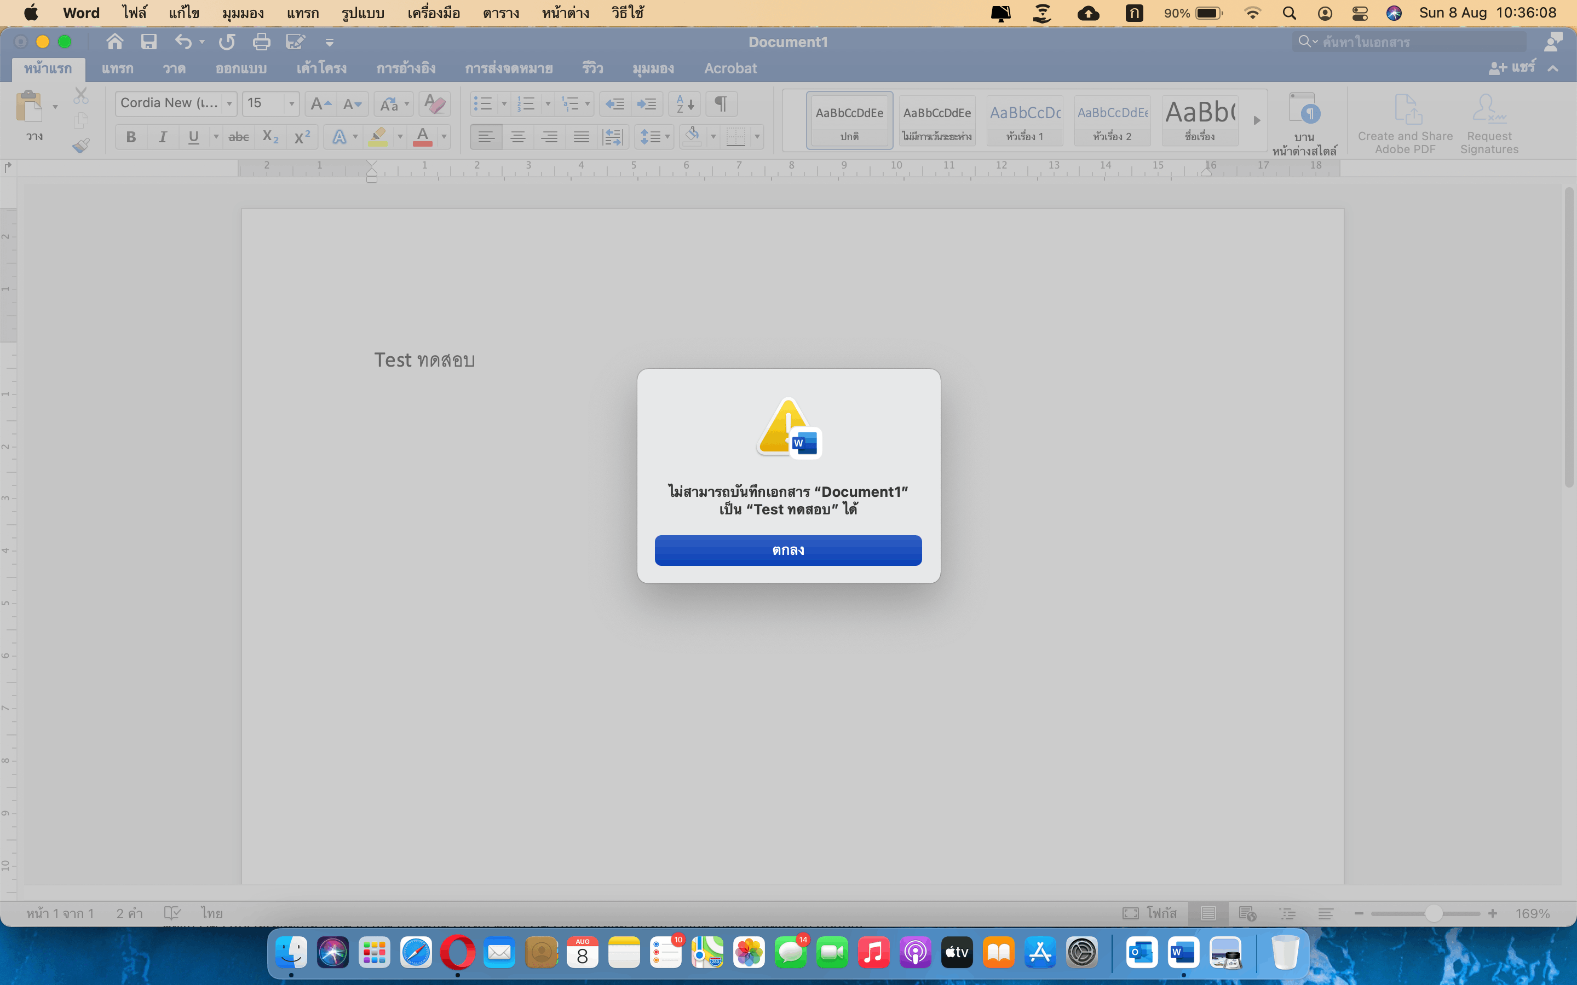Click the bulleted list icon
This screenshot has height=985, width=1577.
[x=483, y=103]
